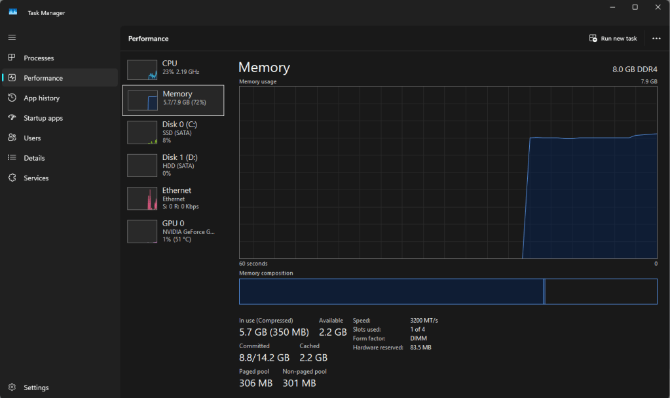
Task: Click the Performance pulse icon
Action: click(x=12, y=77)
